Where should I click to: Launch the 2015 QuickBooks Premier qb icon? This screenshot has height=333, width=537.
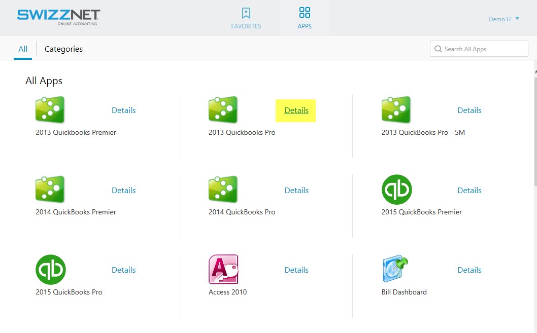tap(396, 190)
